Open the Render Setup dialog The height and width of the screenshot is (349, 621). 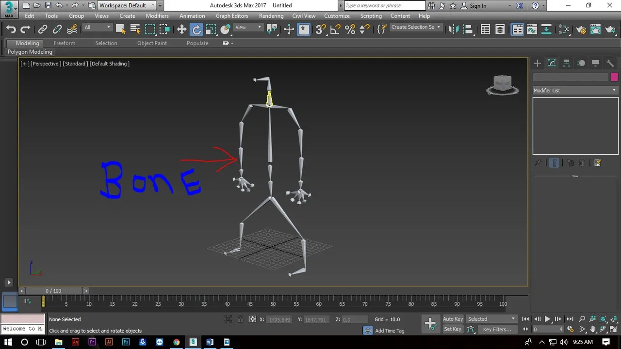tap(581, 30)
